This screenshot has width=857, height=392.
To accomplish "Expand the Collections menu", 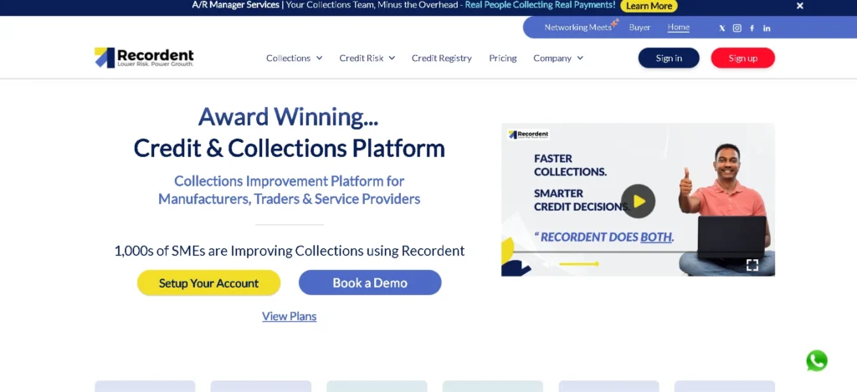I will pyautogui.click(x=294, y=58).
